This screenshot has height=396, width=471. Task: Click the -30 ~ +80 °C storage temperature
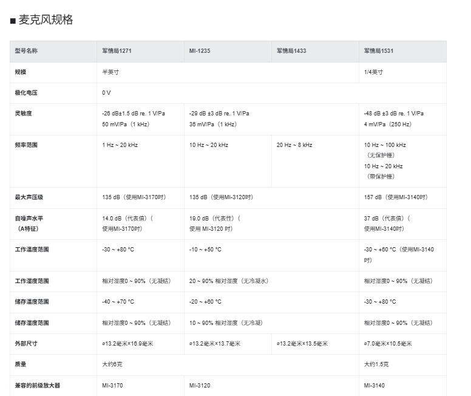[380, 302]
